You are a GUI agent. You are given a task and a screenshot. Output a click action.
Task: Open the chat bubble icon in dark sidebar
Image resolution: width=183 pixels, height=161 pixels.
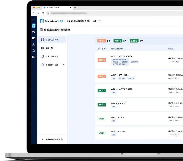pyautogui.click(x=34, y=32)
